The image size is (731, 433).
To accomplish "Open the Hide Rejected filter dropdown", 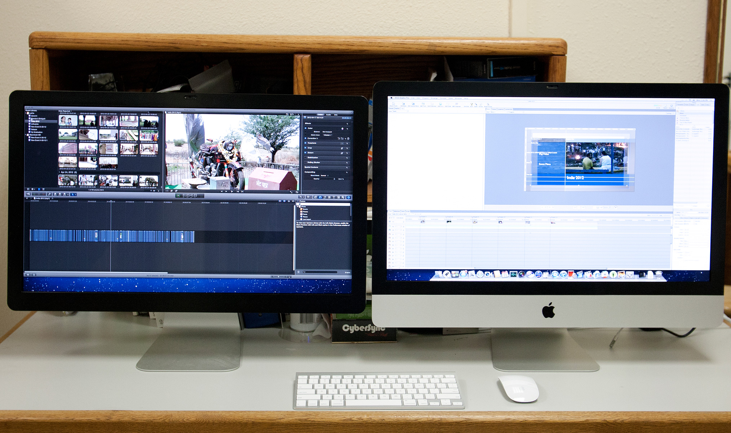I will pos(65,111).
